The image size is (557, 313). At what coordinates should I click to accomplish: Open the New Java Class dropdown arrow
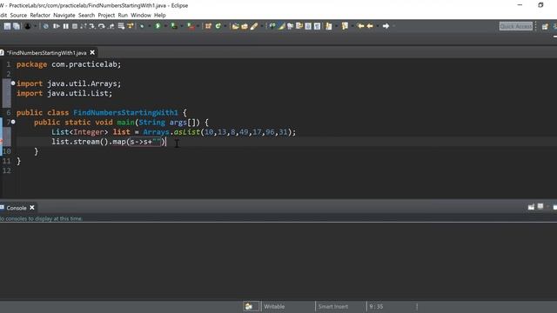[x=225, y=26]
